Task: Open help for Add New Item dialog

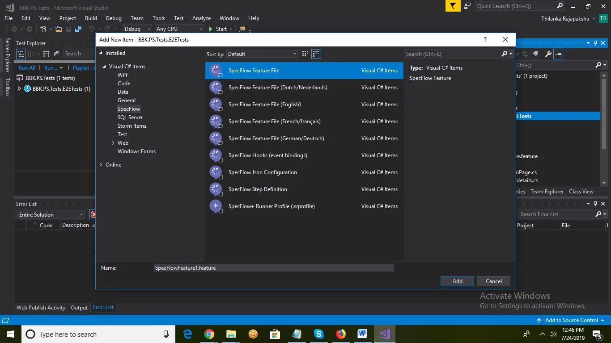Action: click(485, 39)
